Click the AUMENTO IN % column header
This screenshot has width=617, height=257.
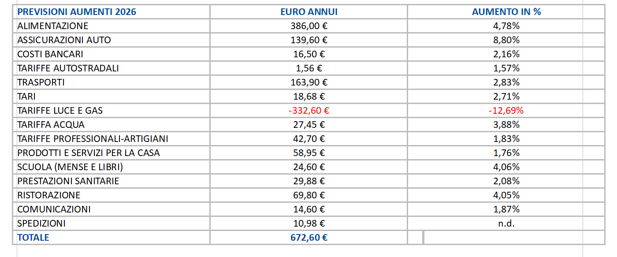(x=506, y=12)
